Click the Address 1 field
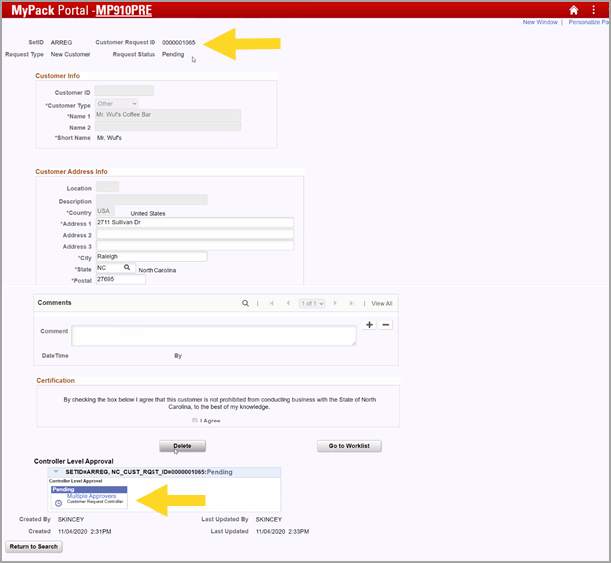This screenshot has width=611, height=563. pos(194,222)
